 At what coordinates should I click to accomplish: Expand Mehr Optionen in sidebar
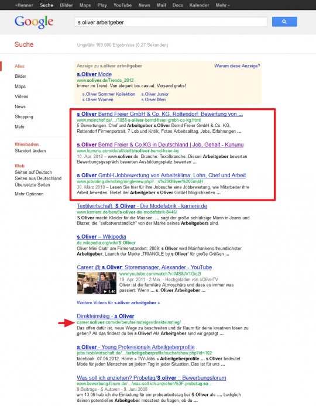(29, 194)
